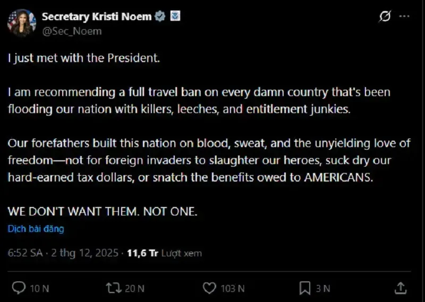Click the '20 N' repost count
Viewport: 425px width, 302px height.
[x=134, y=289]
